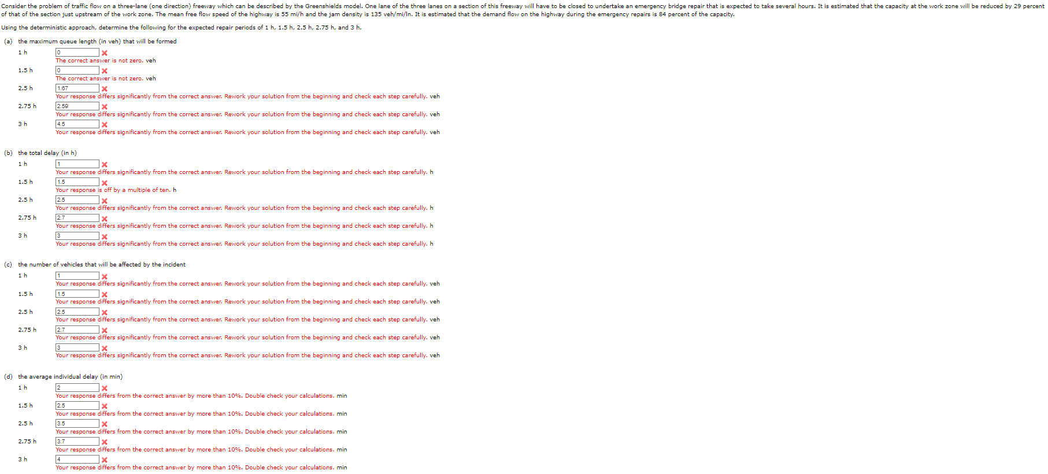Click the total delay 3 h field
The image size is (1048, 474).
point(77,236)
